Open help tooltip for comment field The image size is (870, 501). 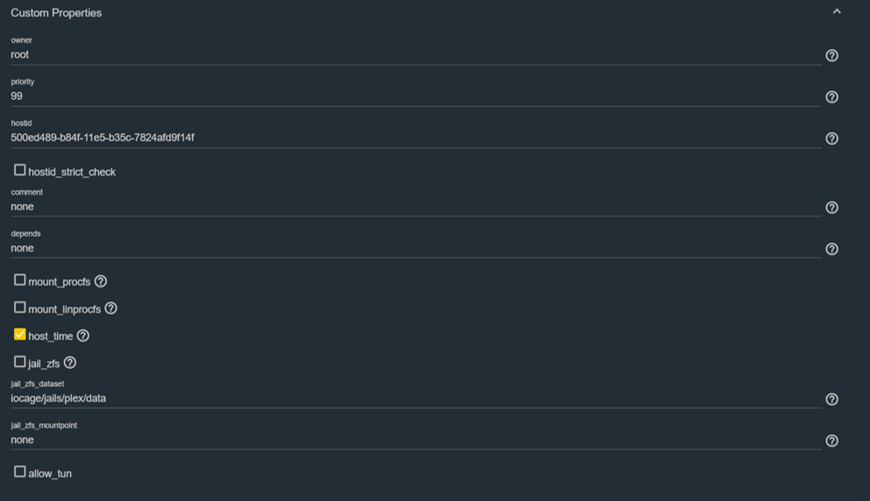831,208
